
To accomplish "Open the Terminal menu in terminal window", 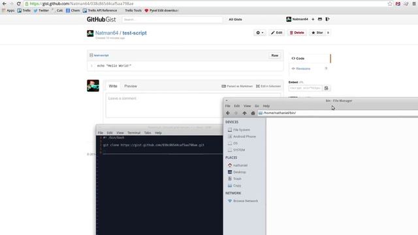I will (134, 133).
